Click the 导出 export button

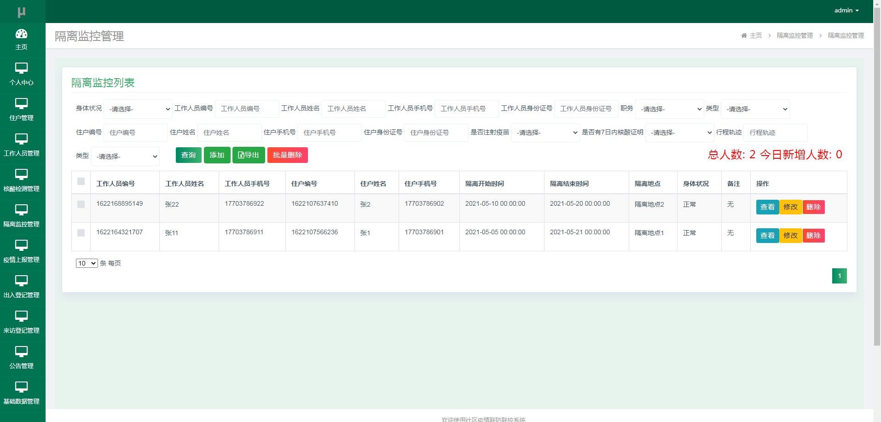pos(249,155)
